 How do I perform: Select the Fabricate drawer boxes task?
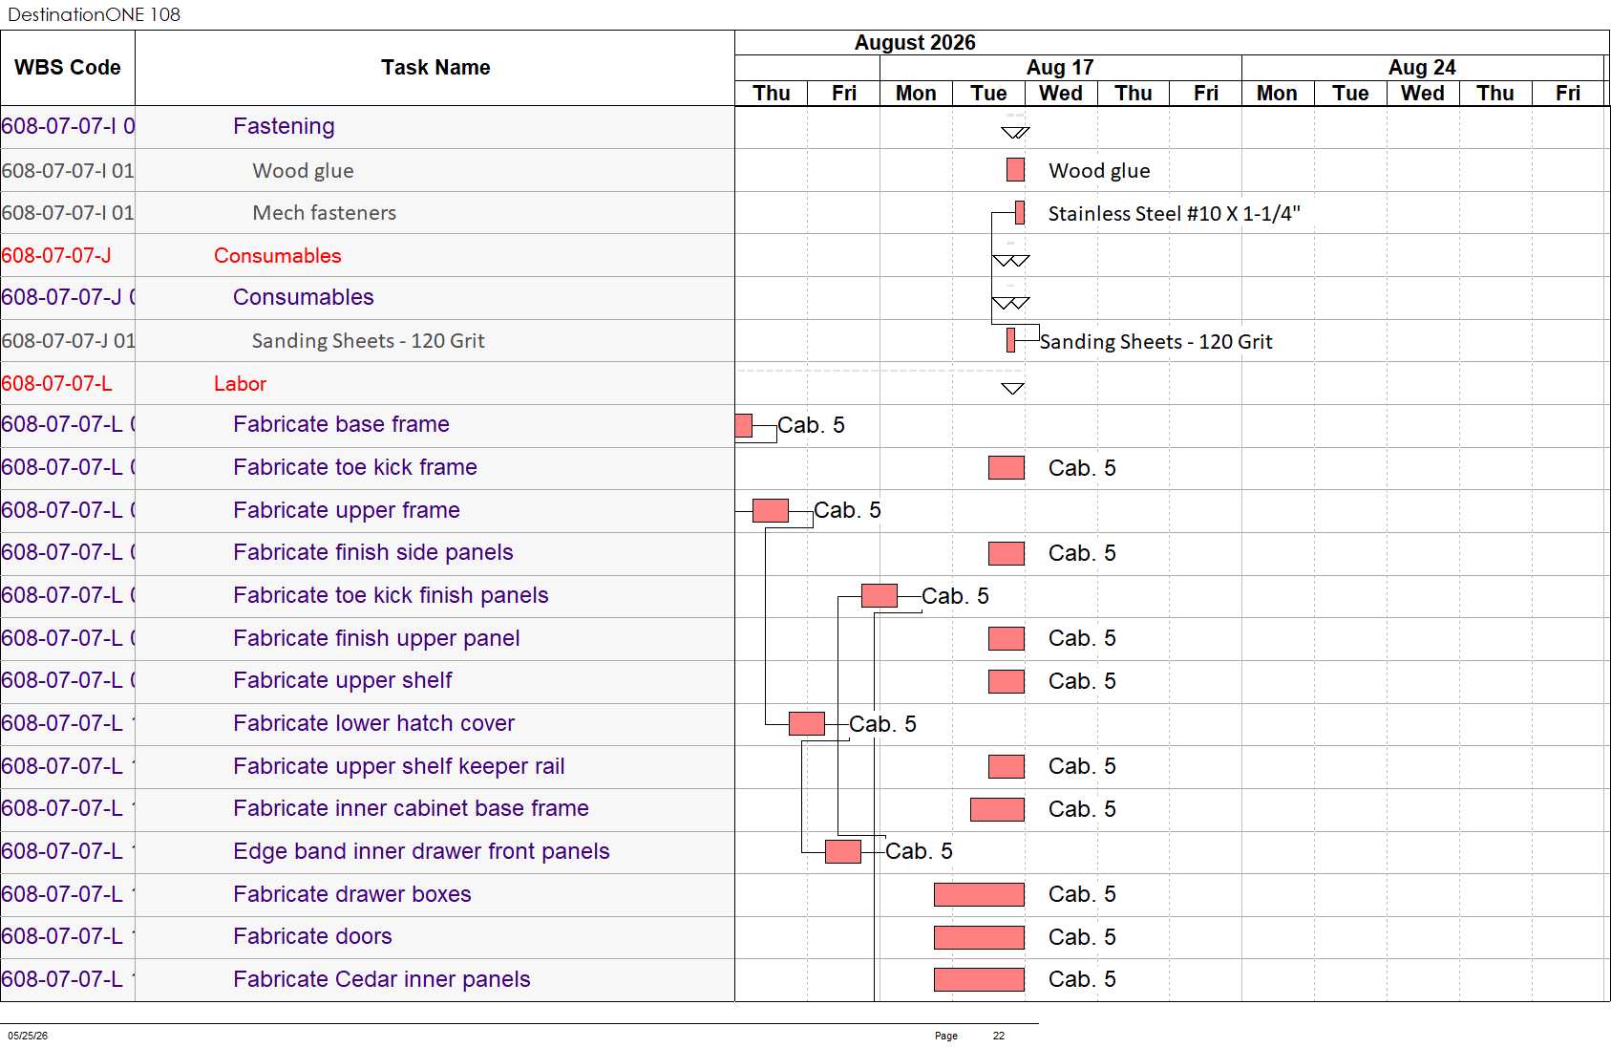tap(351, 894)
